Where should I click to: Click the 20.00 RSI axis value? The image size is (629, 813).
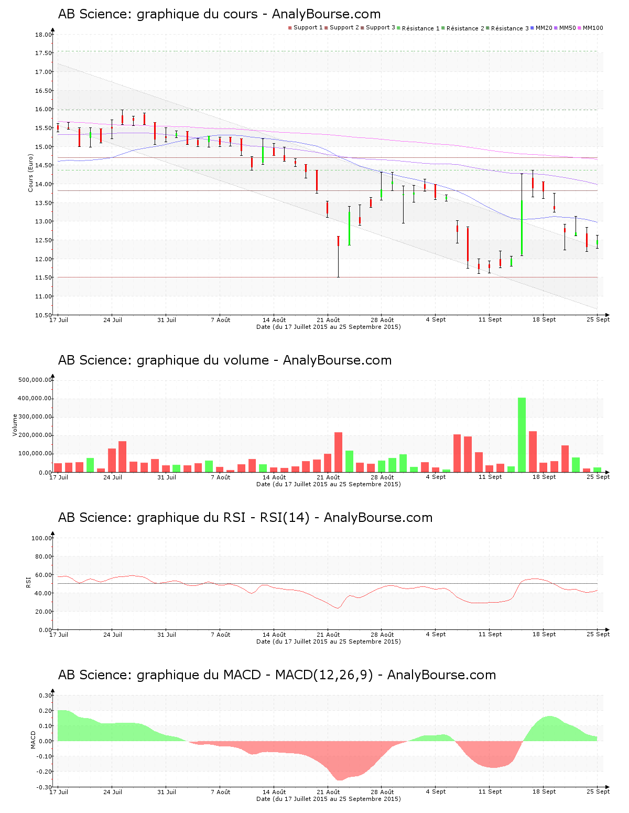pyautogui.click(x=43, y=612)
